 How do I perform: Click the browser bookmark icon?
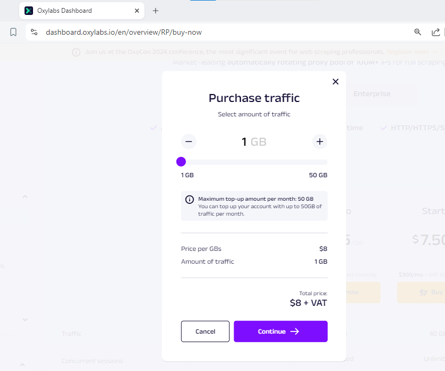pyautogui.click(x=13, y=32)
